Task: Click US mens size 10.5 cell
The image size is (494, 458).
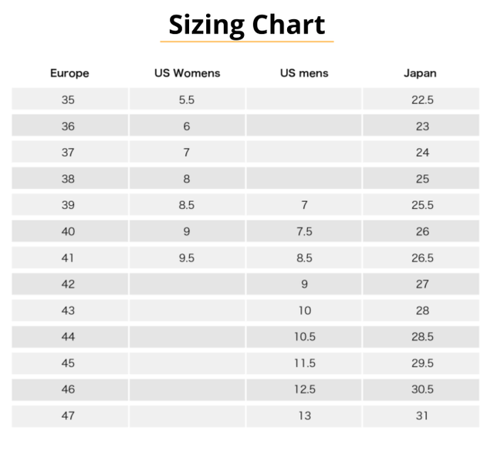Action: tap(304, 337)
